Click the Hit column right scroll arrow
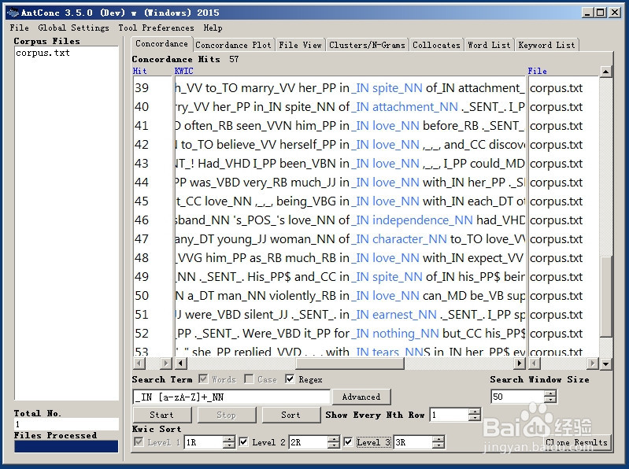 click(165, 364)
